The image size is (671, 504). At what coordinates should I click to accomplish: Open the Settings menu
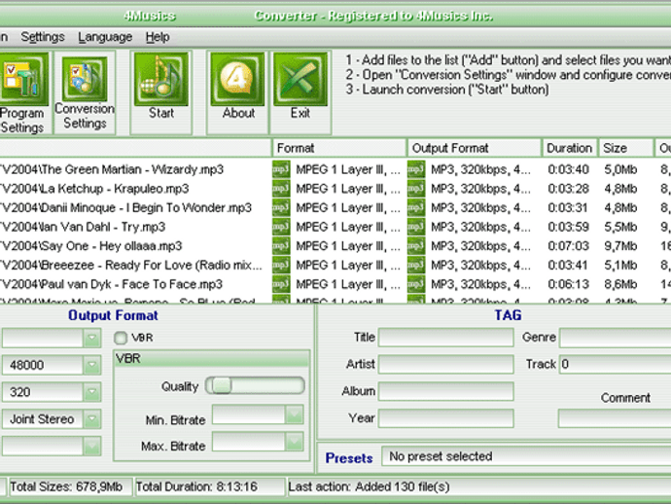(43, 37)
